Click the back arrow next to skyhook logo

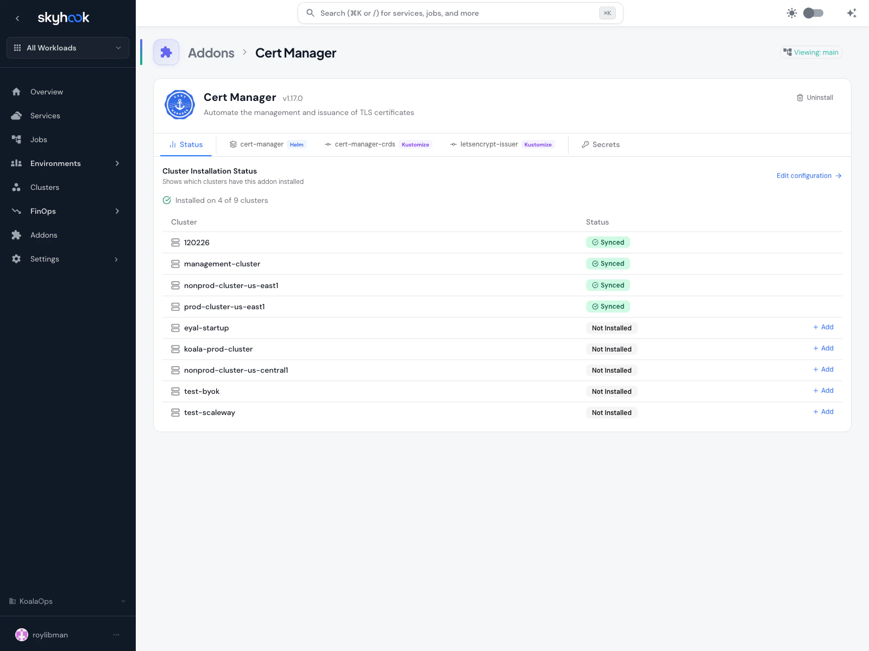point(17,18)
